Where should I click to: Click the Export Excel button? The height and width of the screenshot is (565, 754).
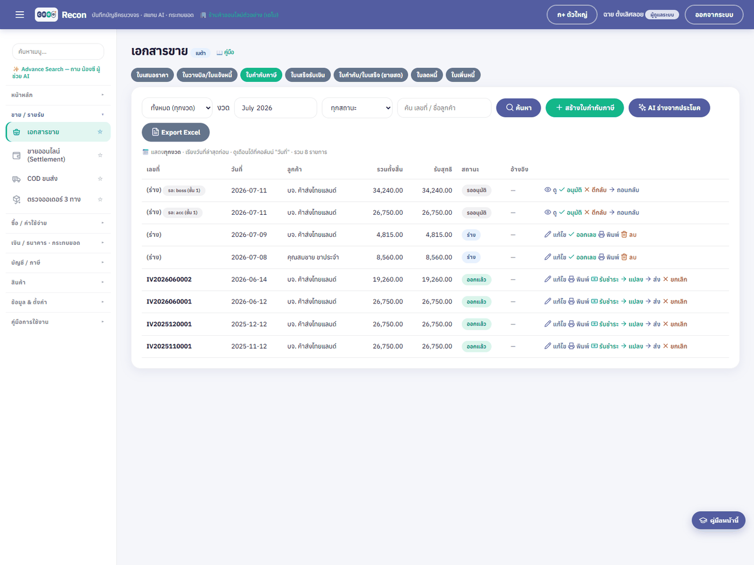point(176,132)
